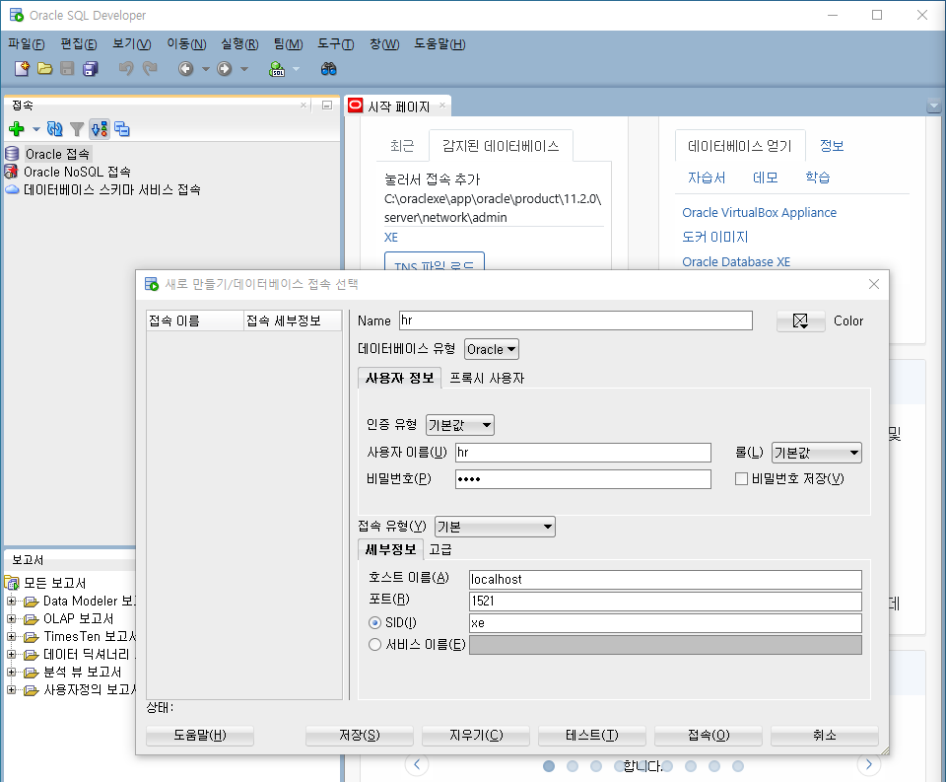This screenshot has height=782, width=946.
Task: Open the 도구 menu
Action: pos(335,44)
